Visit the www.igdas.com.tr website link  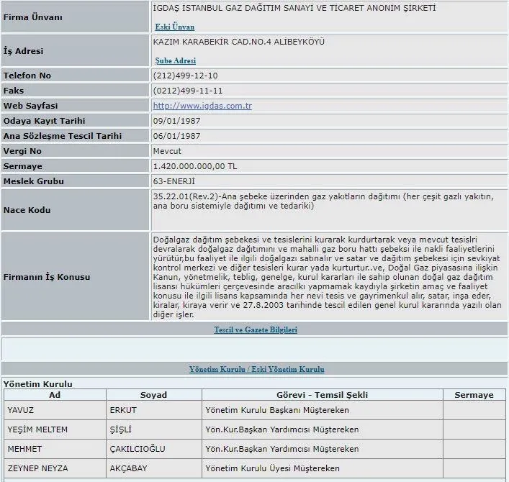(x=202, y=106)
